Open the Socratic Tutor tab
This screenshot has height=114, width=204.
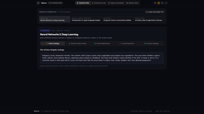tap(83, 3)
